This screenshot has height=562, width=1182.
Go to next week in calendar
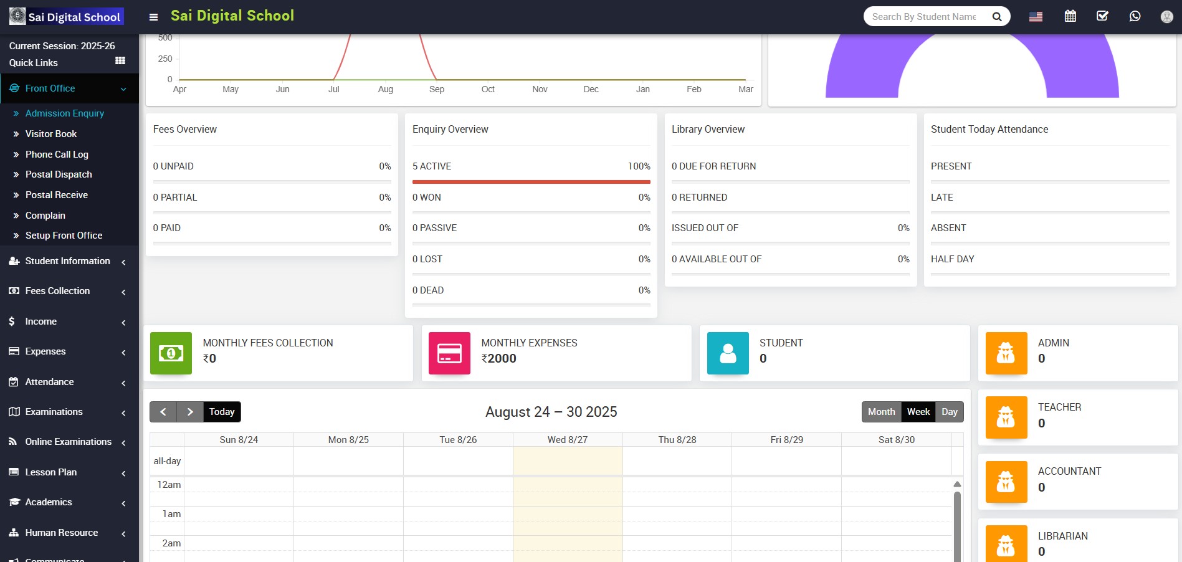pos(190,412)
